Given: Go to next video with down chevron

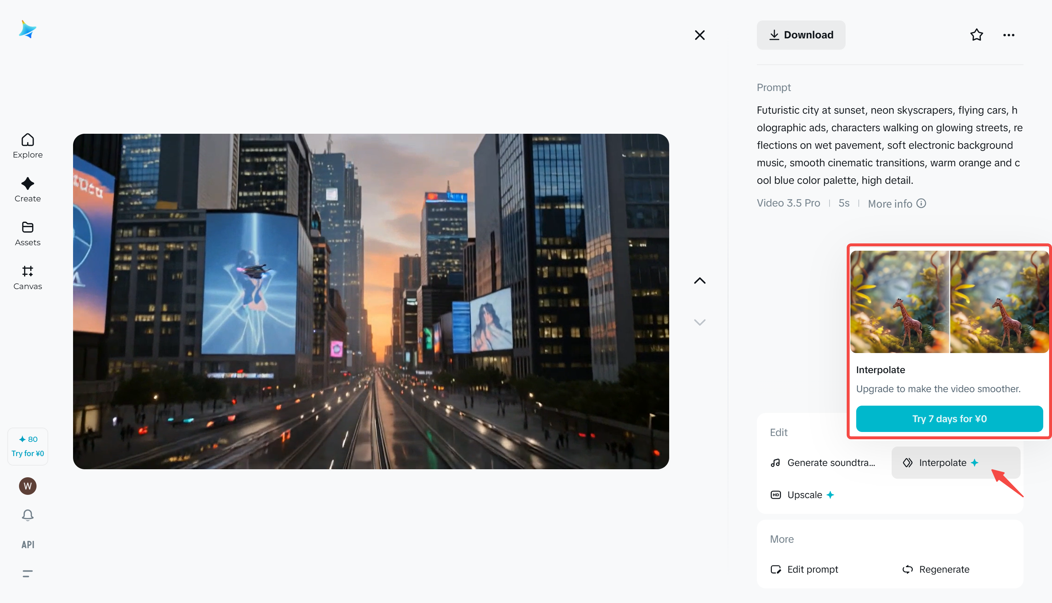Looking at the screenshot, I should (x=700, y=322).
